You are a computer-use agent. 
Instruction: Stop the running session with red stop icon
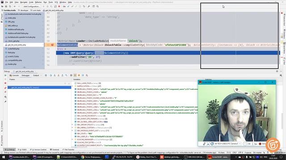click(x=59, y=6)
